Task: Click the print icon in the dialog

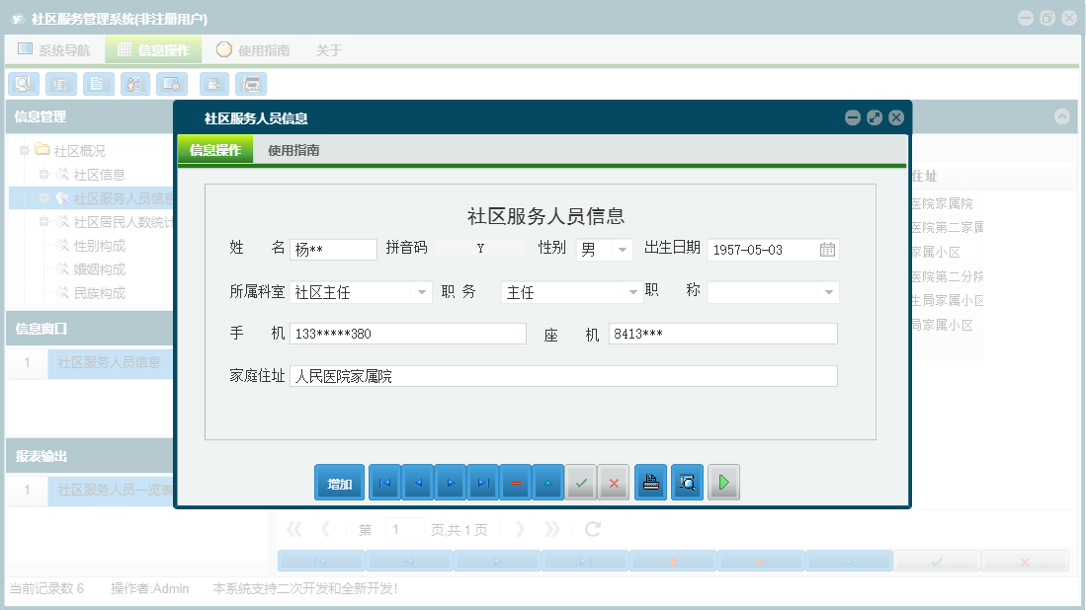Action: (x=650, y=482)
